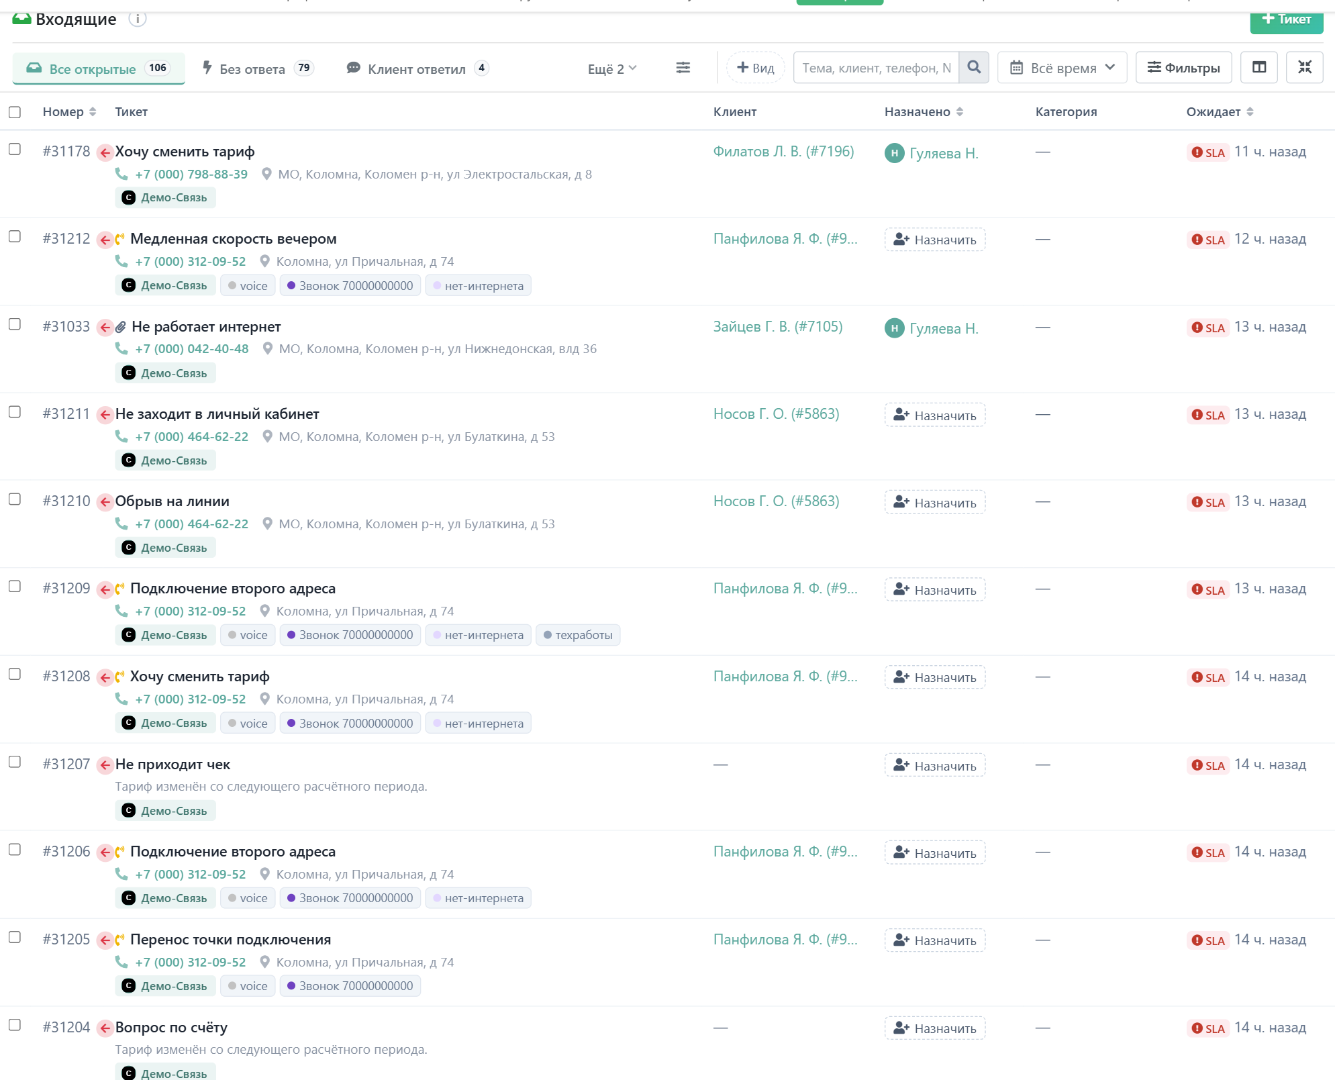1335x1080 pixels.
Task: Click the техработы tag on ticket #31209
Action: [x=578, y=635]
